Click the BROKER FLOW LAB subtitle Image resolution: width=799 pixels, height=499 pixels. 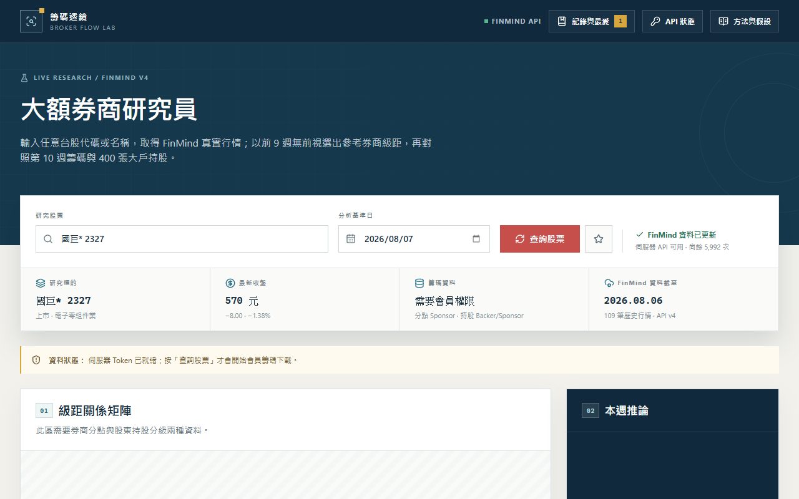[x=83, y=27]
